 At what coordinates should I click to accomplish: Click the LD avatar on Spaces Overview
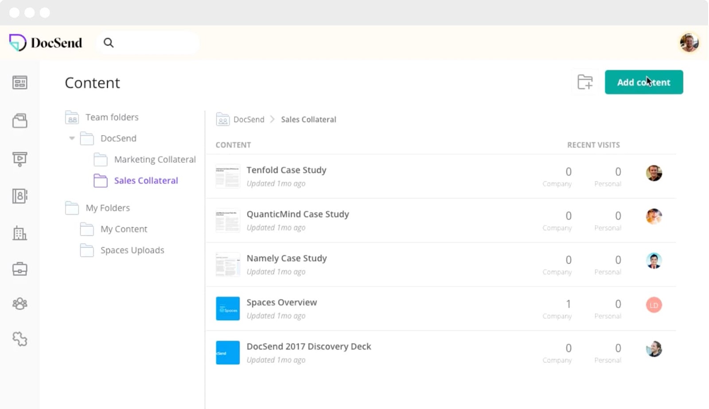pos(654,305)
